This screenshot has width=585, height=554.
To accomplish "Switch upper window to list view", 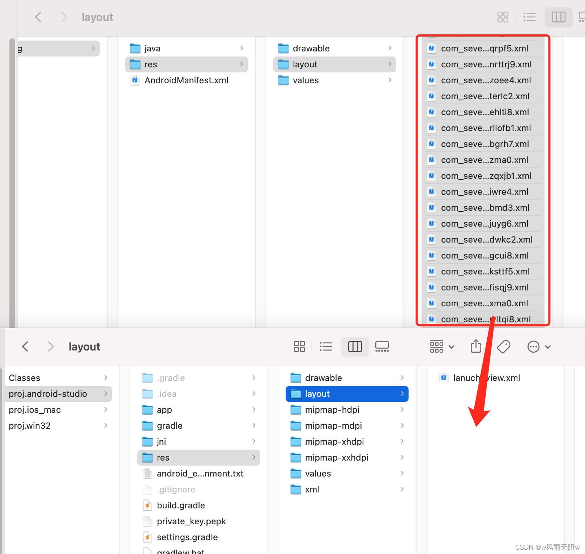I will [x=529, y=17].
